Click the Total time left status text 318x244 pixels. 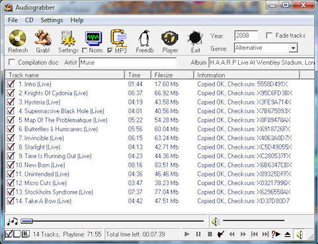pyautogui.click(x=136, y=234)
